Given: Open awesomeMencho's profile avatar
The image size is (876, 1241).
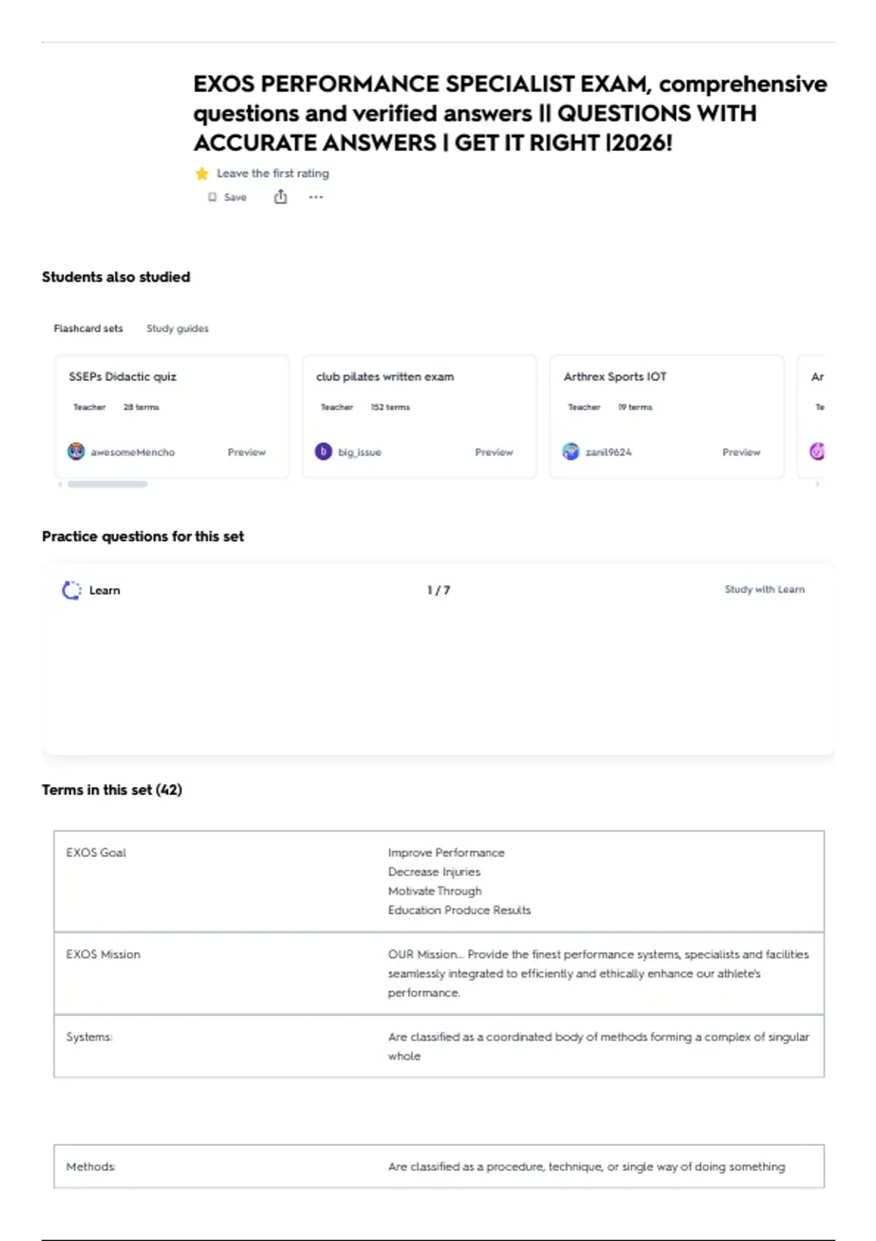Looking at the screenshot, I should [x=76, y=452].
